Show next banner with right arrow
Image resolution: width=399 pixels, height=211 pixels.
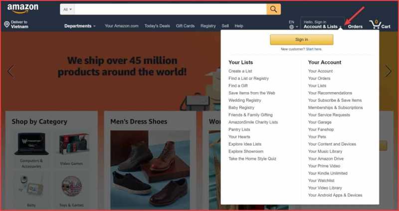pos(388,71)
